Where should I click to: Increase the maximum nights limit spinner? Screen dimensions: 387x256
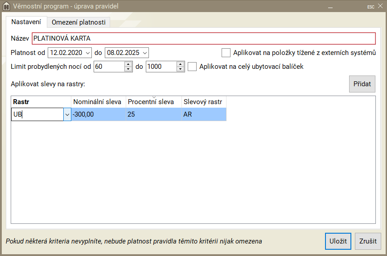(180, 64)
